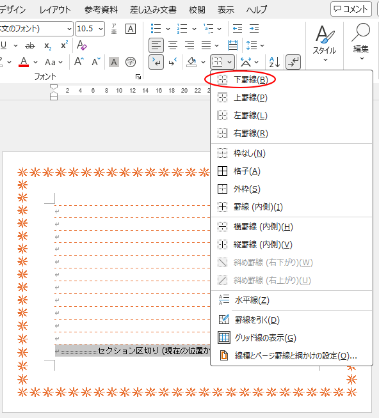Select the bulleted list icon

[x=156, y=29]
